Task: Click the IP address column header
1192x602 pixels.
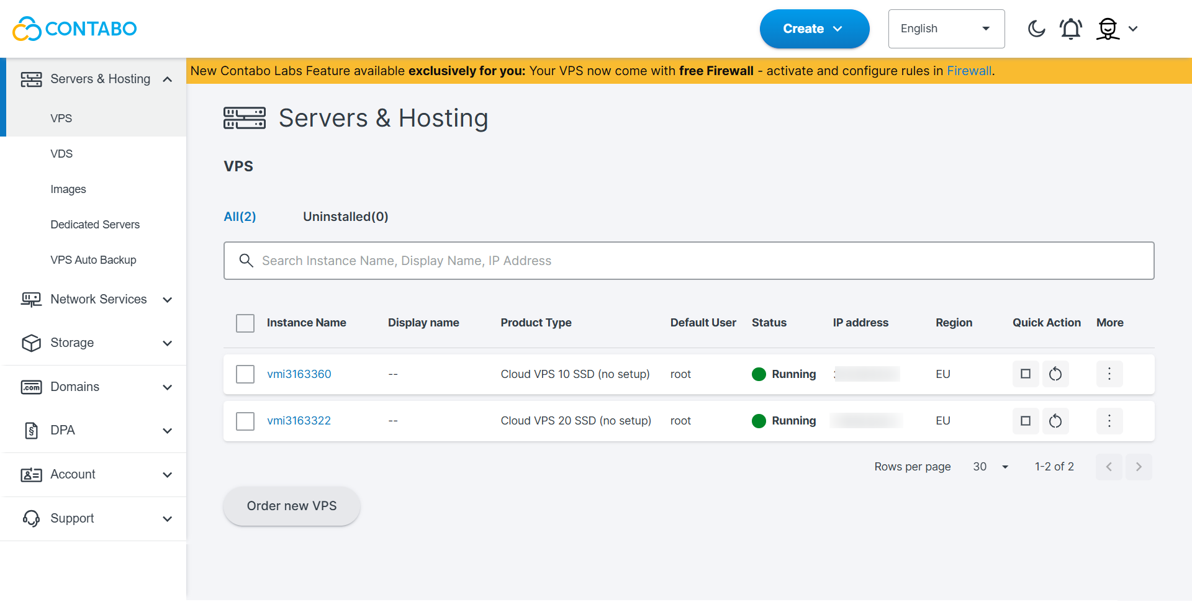Action: pyautogui.click(x=860, y=323)
